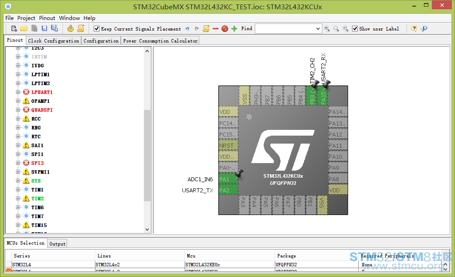Expand the TIM2 tree node
The height and width of the screenshot is (277, 455).
pyautogui.click(x=18, y=199)
